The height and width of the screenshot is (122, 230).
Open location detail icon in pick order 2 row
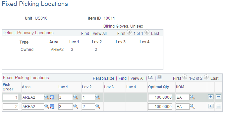(52, 106)
